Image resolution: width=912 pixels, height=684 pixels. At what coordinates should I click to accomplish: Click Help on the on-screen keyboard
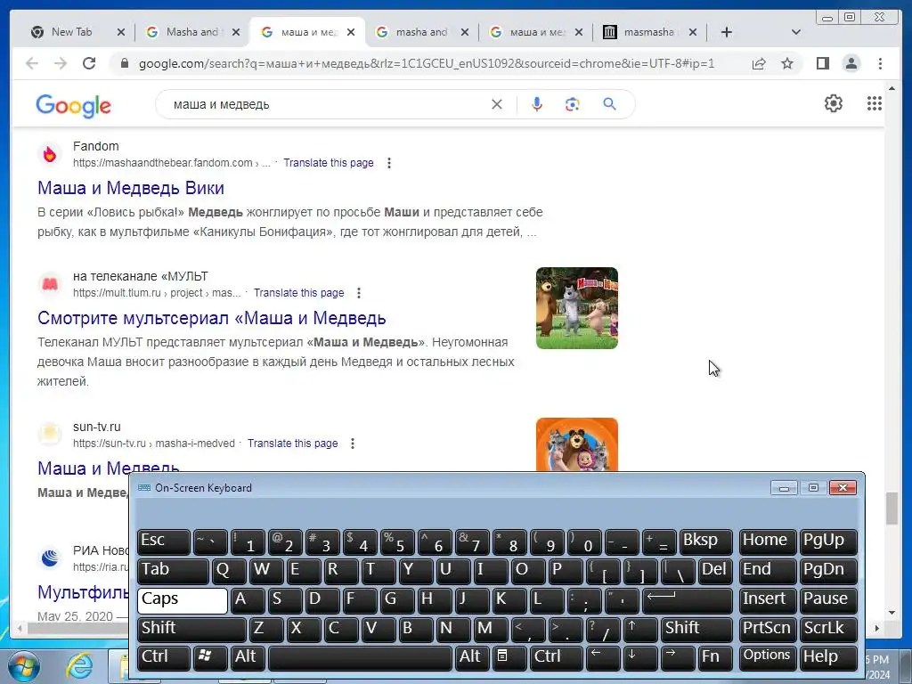(x=827, y=658)
